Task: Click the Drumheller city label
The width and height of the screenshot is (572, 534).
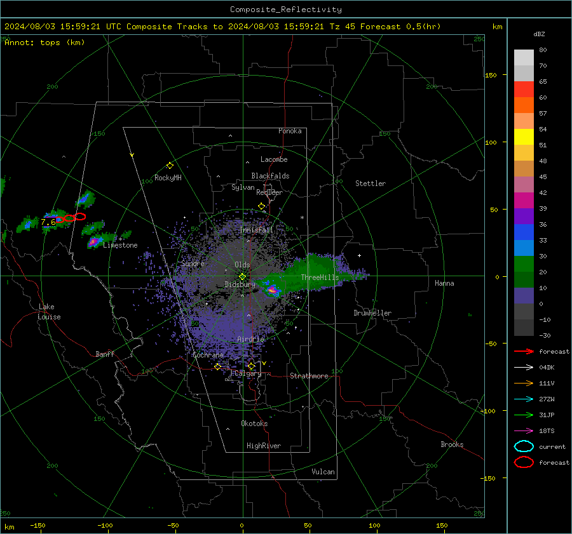Action: pyautogui.click(x=372, y=313)
